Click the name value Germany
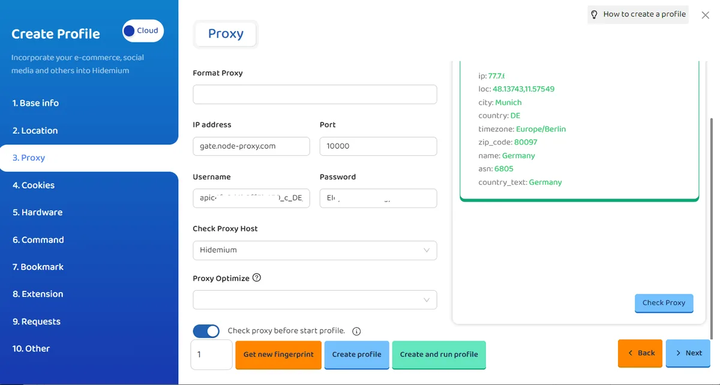 tap(518, 156)
